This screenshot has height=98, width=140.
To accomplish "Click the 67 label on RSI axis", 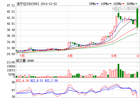I will 13,90.
